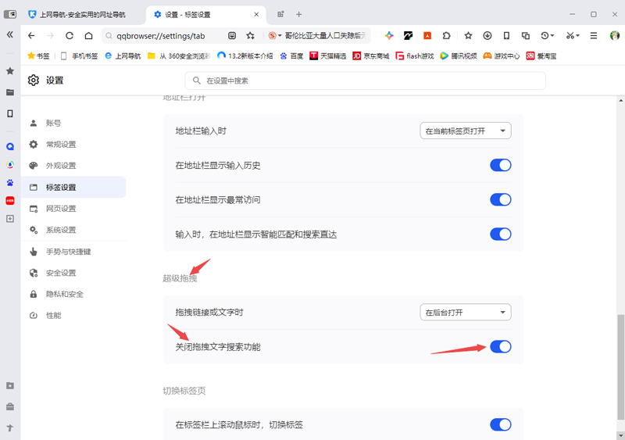
Task: Toggle 输入时在地址栏显示智能匹配和搜索直达 switch
Action: [x=500, y=234]
